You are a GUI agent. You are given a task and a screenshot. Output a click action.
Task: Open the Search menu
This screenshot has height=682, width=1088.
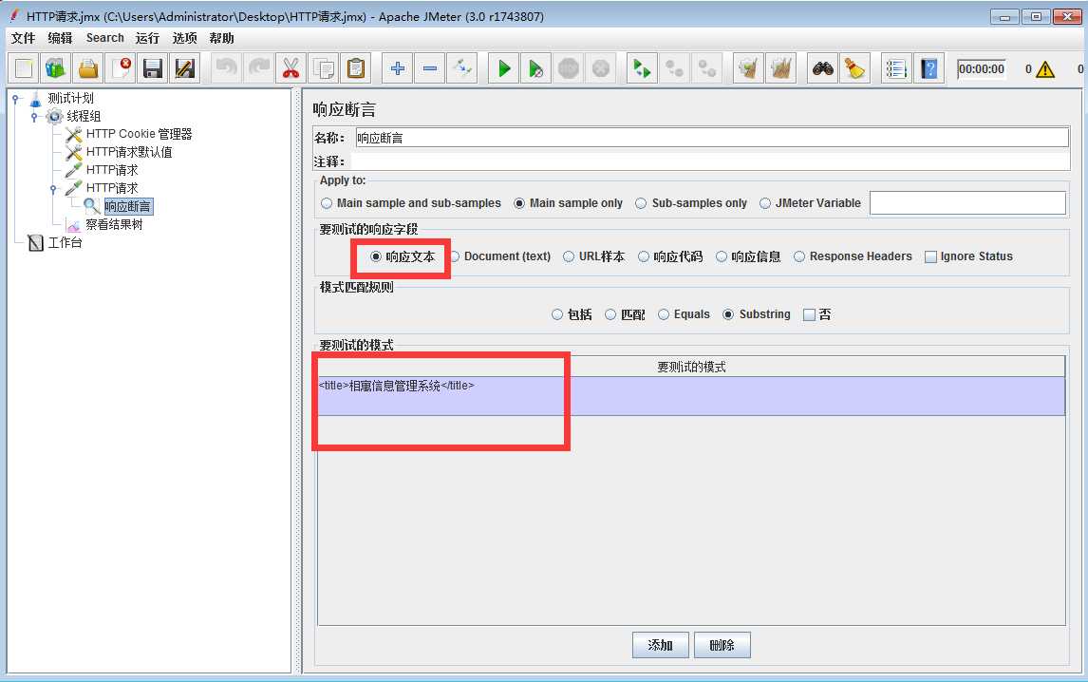[104, 38]
